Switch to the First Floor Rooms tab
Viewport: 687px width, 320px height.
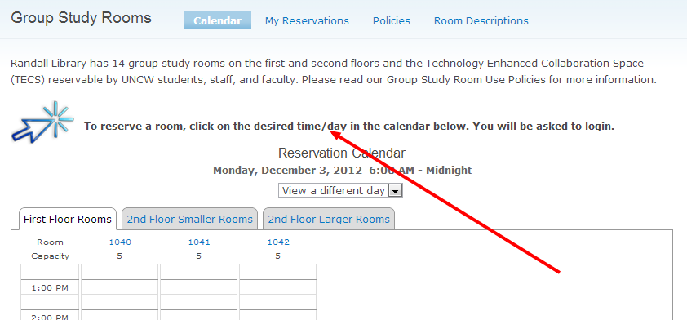(x=68, y=219)
